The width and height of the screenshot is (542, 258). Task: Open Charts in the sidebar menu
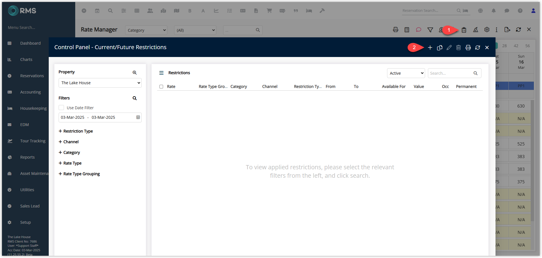pos(26,60)
